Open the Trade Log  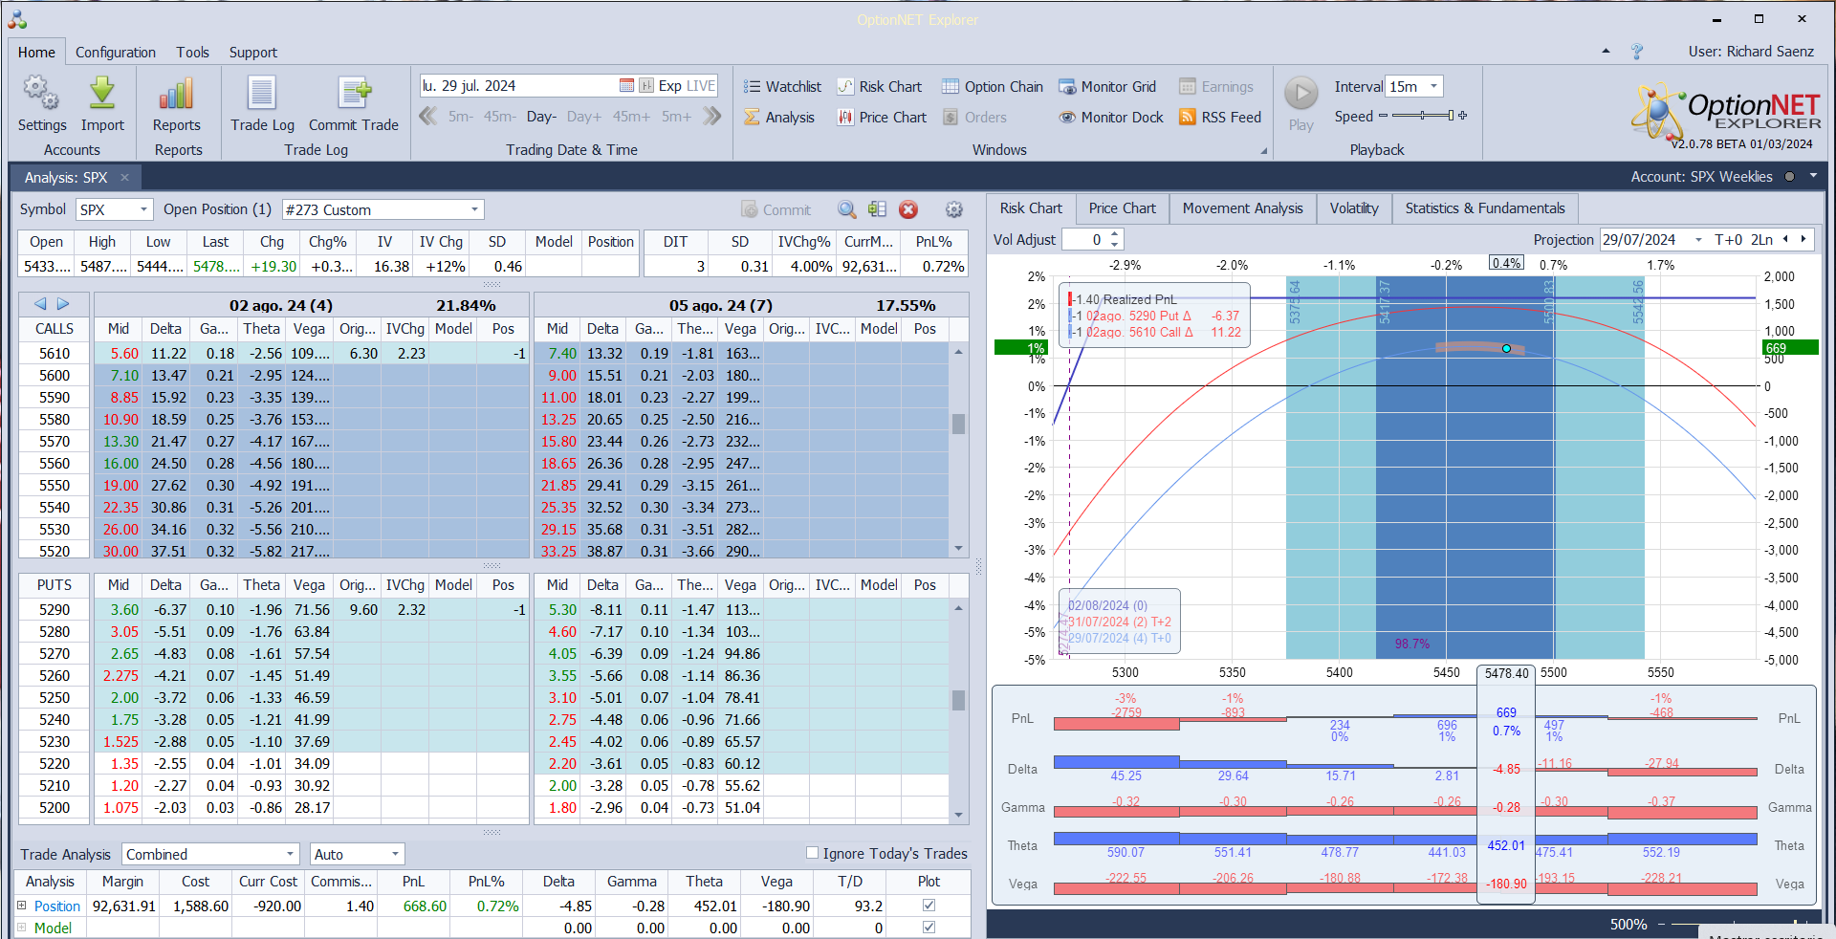tap(262, 103)
